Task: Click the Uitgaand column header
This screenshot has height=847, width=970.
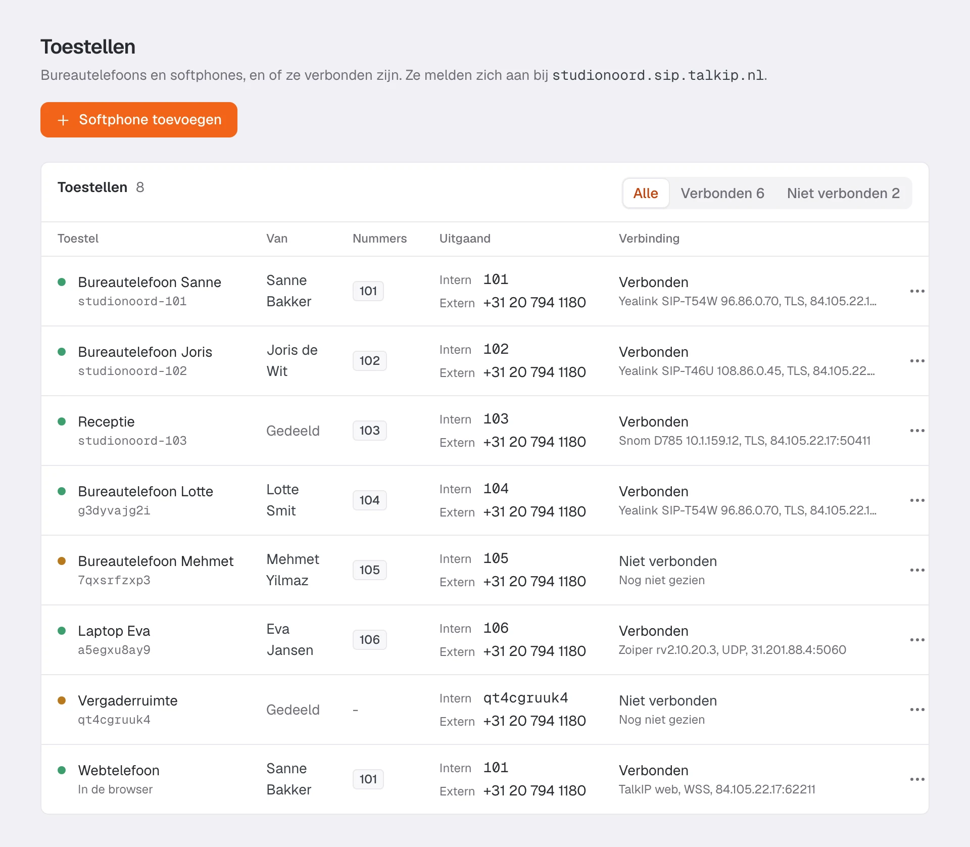Action: [465, 239]
